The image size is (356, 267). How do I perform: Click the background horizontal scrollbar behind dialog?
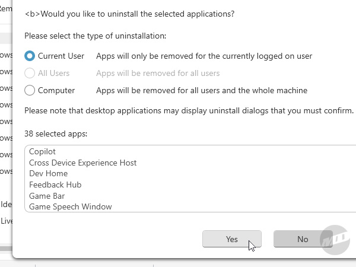(6, 247)
